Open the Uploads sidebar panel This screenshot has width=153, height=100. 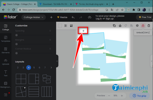(x=6, y=62)
